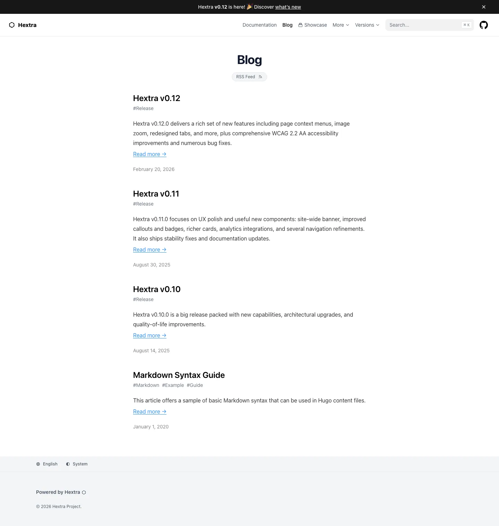
Task: Click Read more under Hextra v0.12
Action: pyautogui.click(x=150, y=154)
